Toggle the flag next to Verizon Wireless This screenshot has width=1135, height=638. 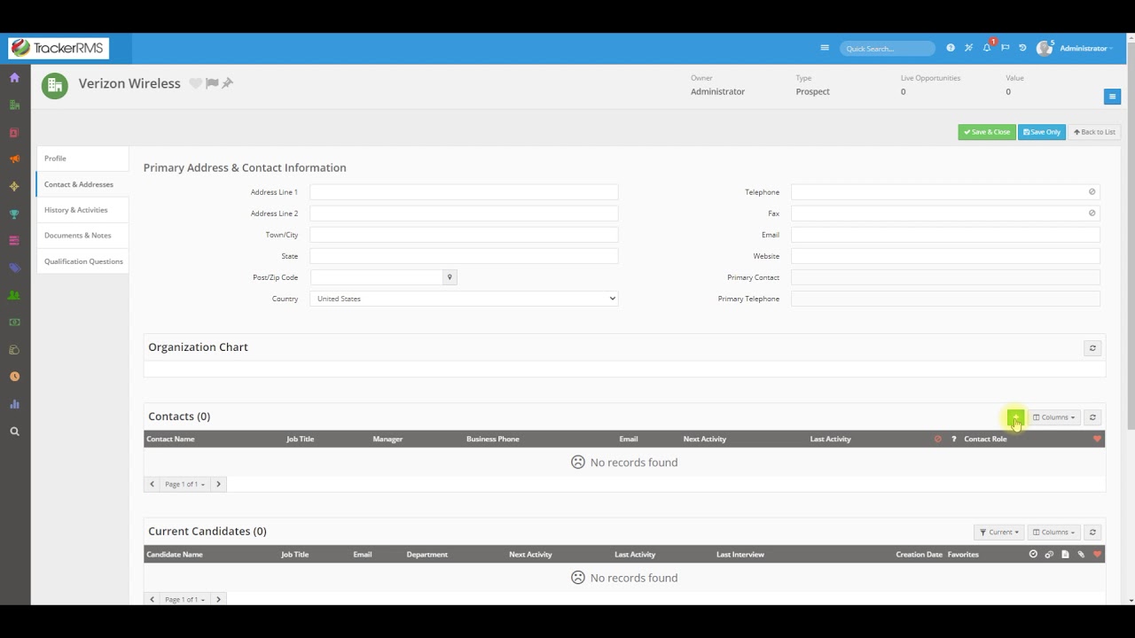click(x=212, y=83)
